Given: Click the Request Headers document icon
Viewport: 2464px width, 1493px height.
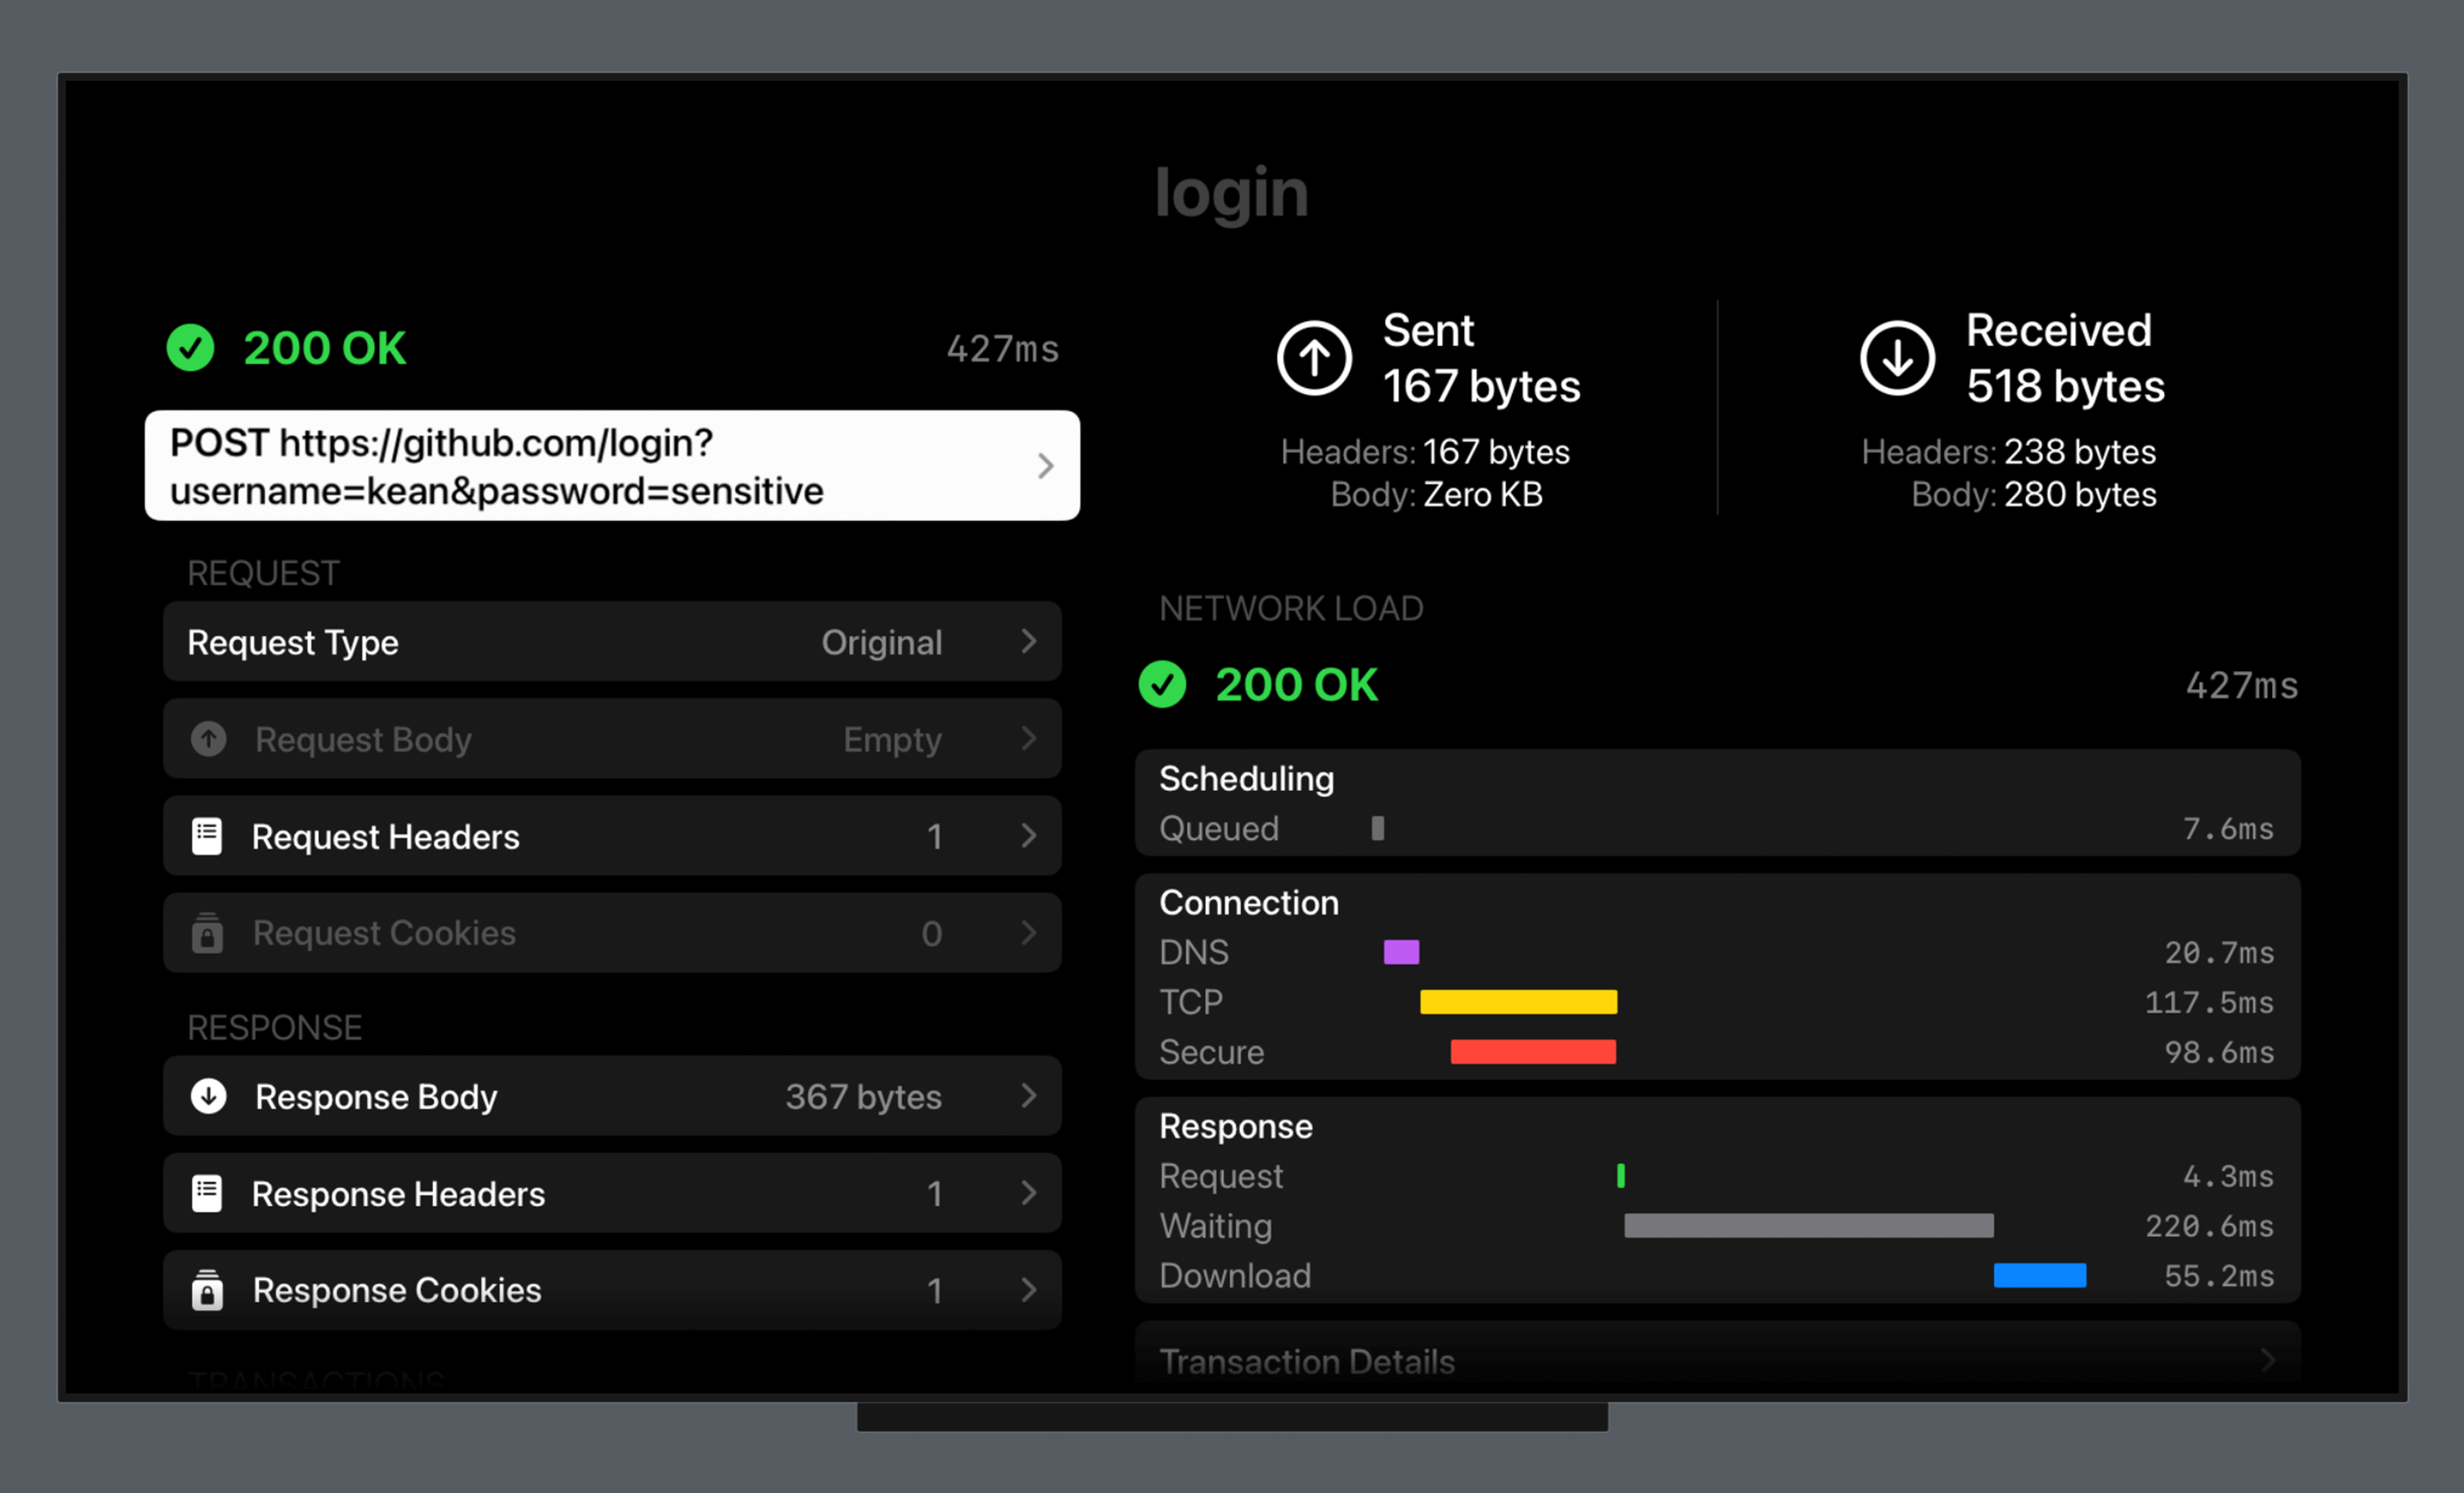Looking at the screenshot, I should tap(207, 836).
